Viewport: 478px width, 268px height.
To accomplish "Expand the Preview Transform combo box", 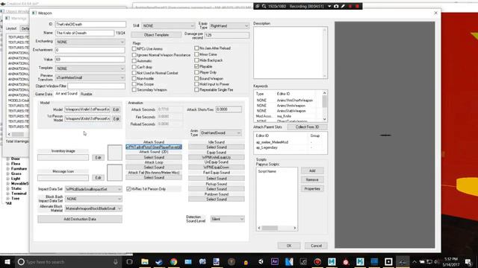I will pos(90,77).
